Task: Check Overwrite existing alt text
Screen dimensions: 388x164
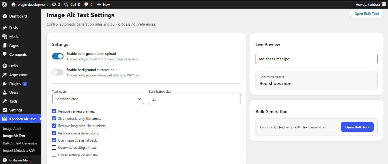Action: tap(54, 148)
